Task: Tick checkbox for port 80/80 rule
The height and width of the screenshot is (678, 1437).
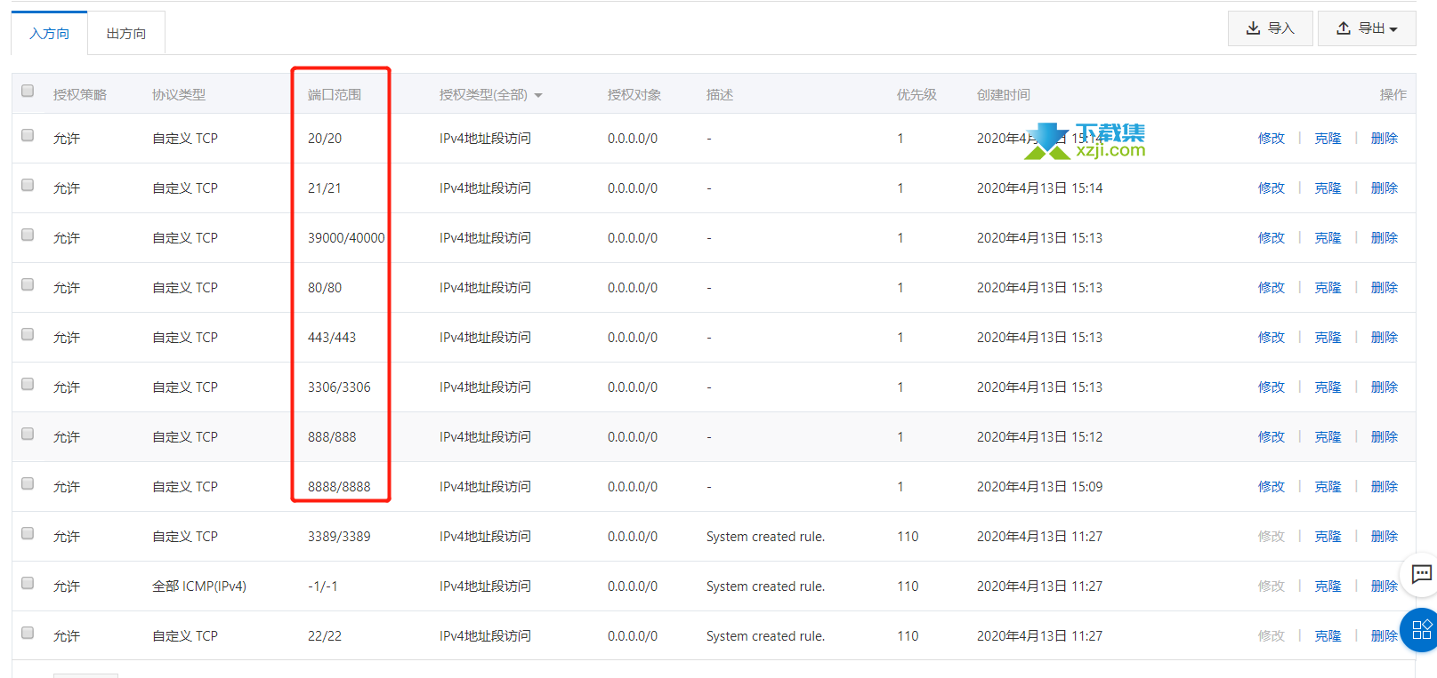Action: click(28, 284)
